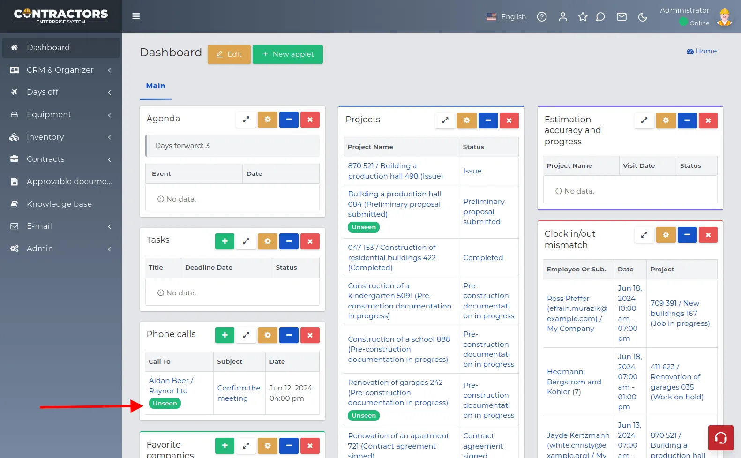The height and width of the screenshot is (458, 741).
Task: Expand Equipment sidebar menu
Action: [61, 114]
